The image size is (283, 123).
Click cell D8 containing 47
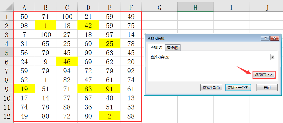point(88,80)
